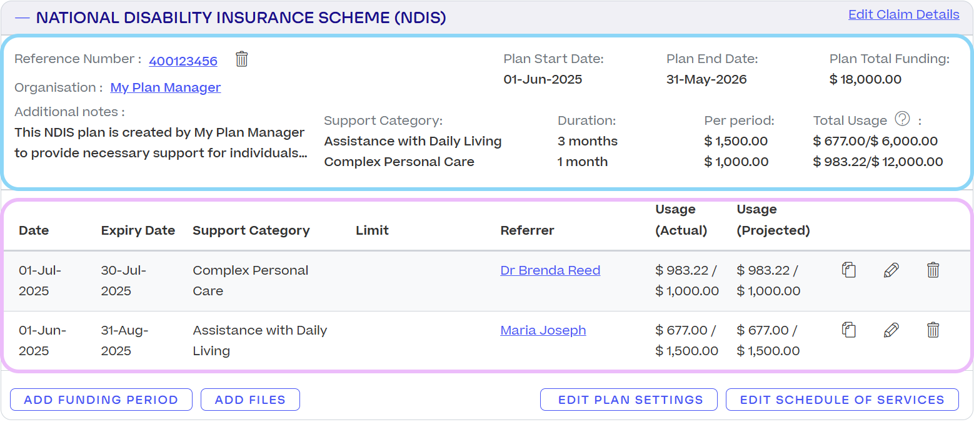
Task: View referrer Maria Joseph's profile
Action: [543, 330]
